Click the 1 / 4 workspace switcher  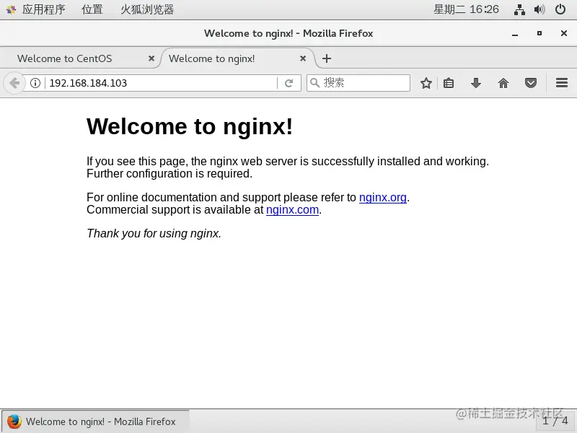555,421
